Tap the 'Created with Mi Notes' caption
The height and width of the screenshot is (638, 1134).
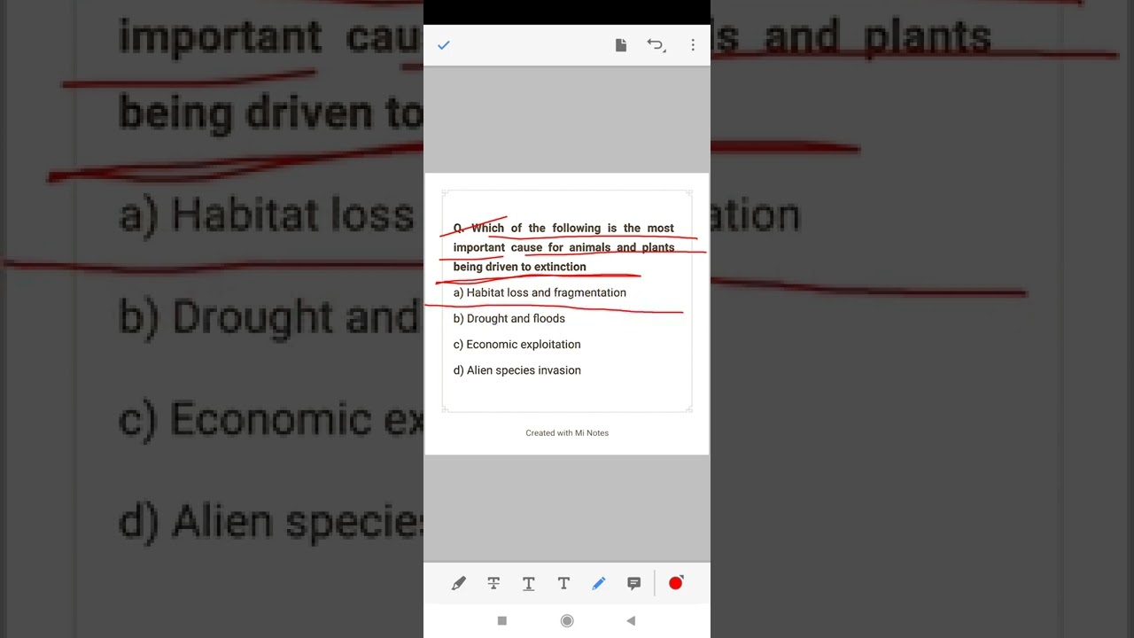567,433
